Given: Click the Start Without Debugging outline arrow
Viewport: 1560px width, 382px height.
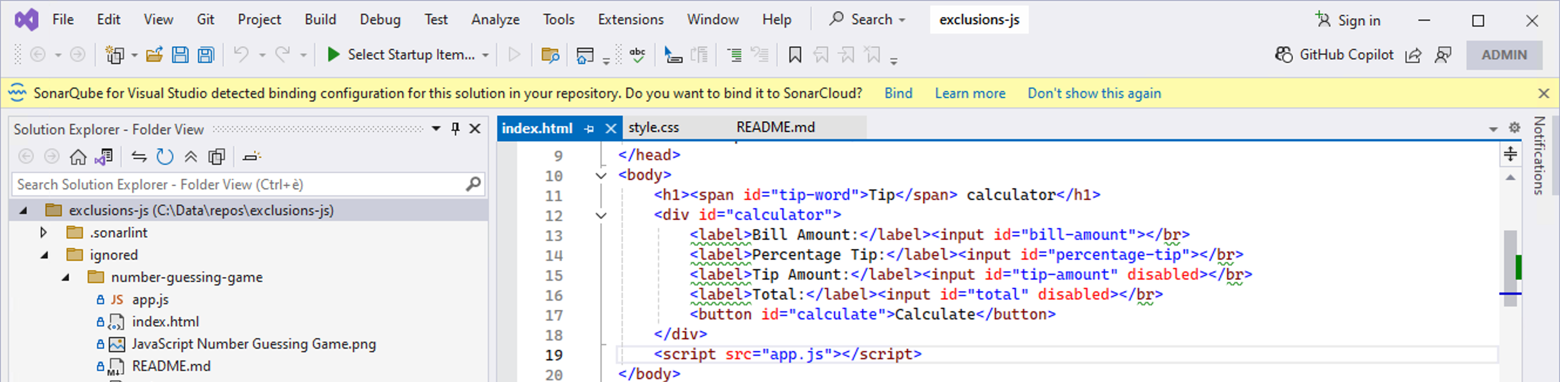Looking at the screenshot, I should click(x=514, y=55).
